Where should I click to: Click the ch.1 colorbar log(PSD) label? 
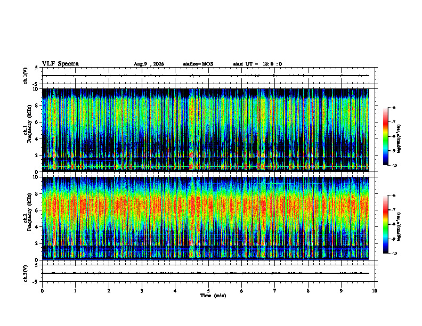coord(399,138)
